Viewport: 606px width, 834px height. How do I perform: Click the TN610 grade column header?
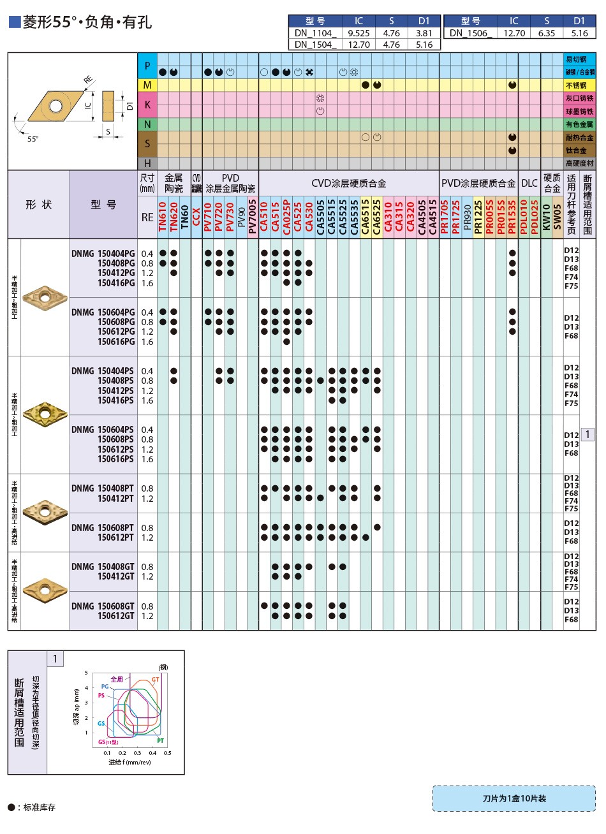163,217
